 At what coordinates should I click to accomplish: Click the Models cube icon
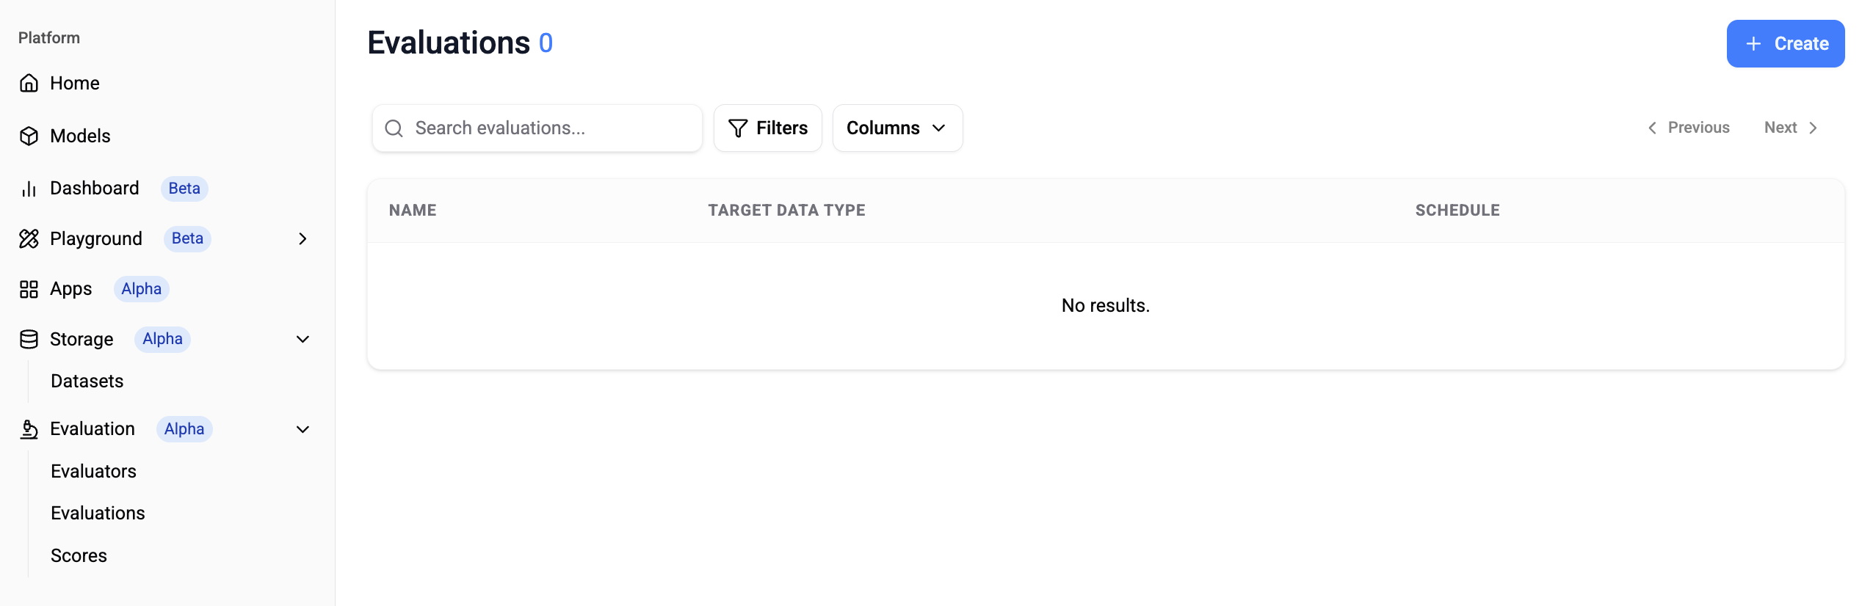pos(29,136)
